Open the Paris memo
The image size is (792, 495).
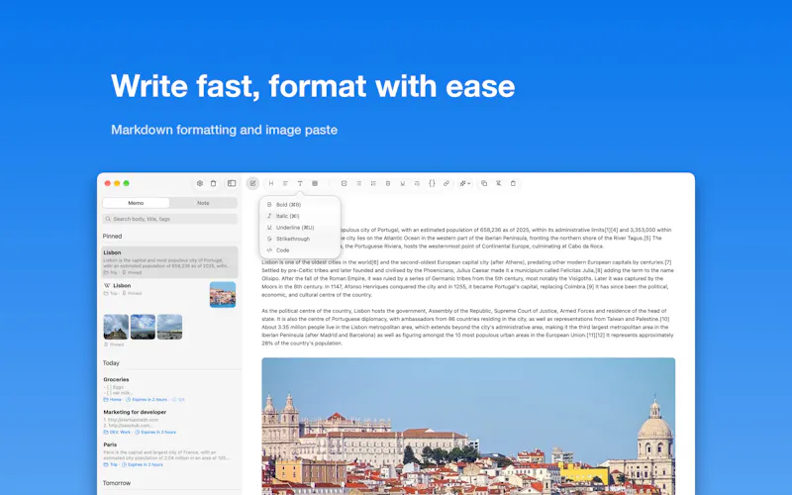click(x=169, y=454)
